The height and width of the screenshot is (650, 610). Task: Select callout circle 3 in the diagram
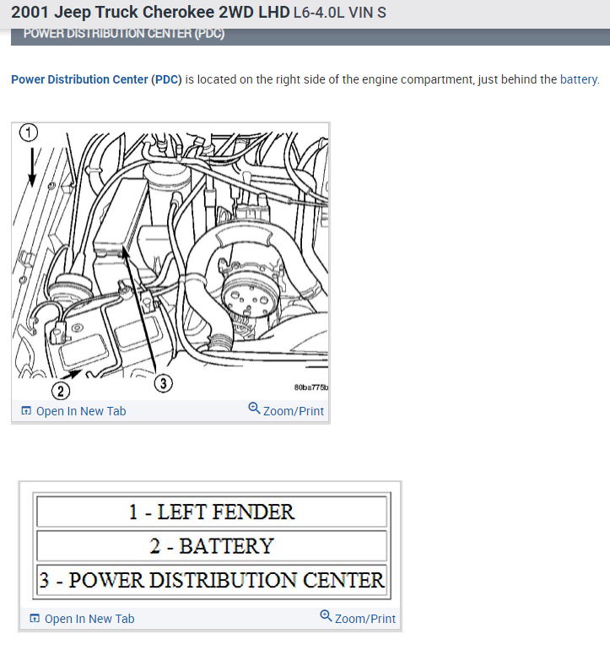click(x=164, y=383)
